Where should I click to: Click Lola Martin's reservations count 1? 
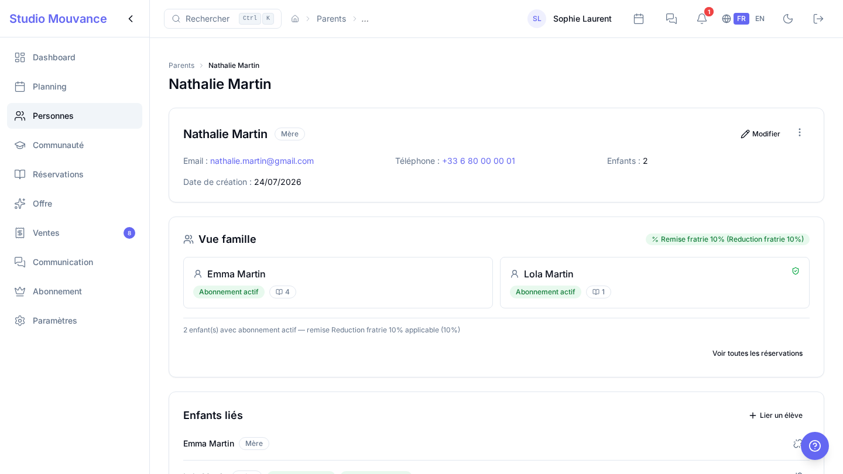pos(598,292)
